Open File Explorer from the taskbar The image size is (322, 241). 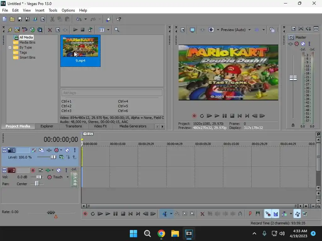pos(175,233)
